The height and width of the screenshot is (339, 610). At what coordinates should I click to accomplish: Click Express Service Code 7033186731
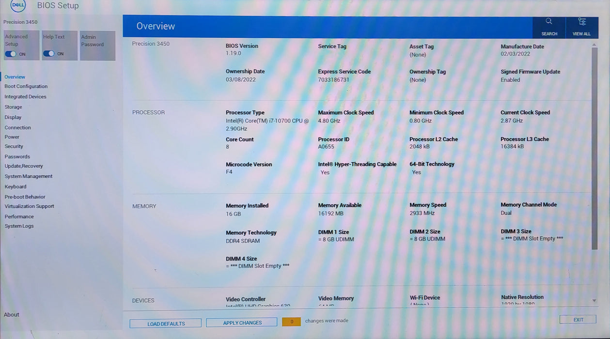333,80
